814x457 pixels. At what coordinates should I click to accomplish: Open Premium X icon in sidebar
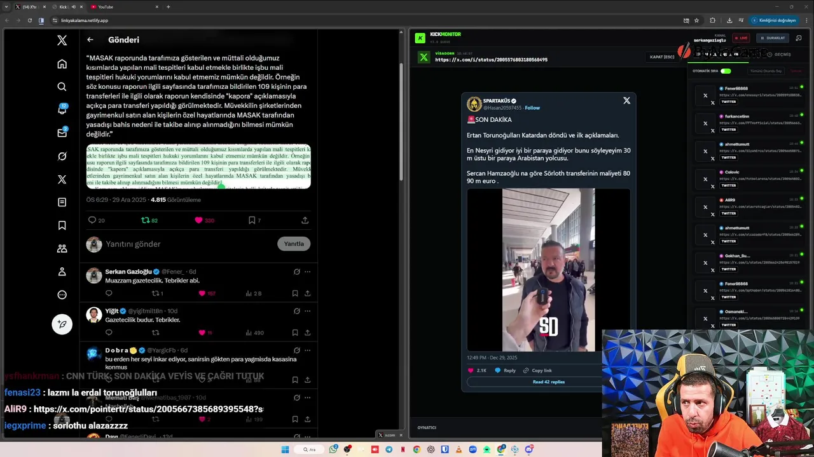pyautogui.click(x=62, y=179)
